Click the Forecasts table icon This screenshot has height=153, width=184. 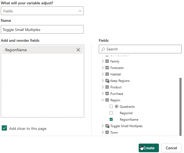[x=107, y=68]
